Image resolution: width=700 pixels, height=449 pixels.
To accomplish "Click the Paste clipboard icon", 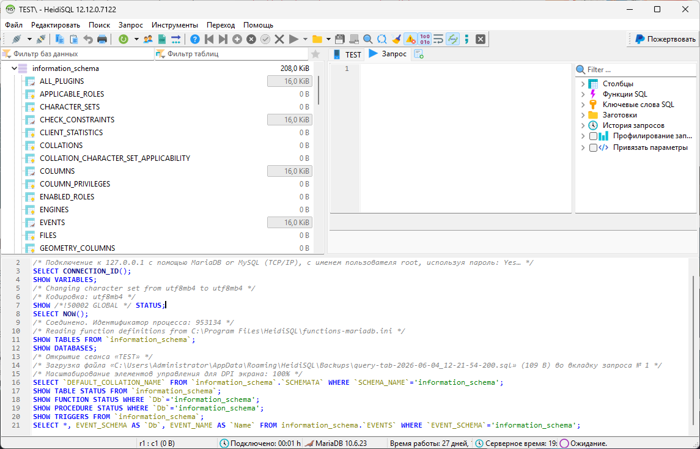I will (x=73, y=39).
